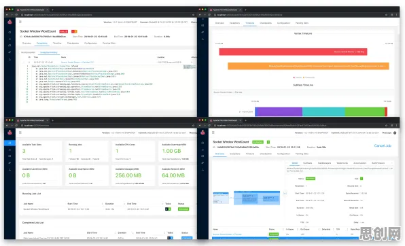Bookmark page in the Vertex TimeLine browser window
The width and height of the screenshot is (405, 246).
click(386, 15)
